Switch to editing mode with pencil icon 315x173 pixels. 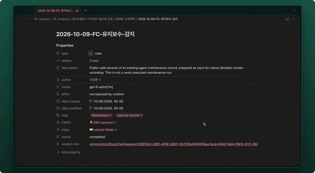click(x=287, y=19)
